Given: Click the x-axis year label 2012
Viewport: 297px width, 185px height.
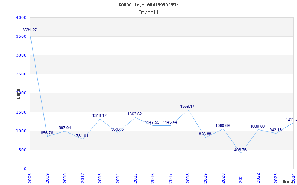Looking at the screenshot, I should 82,178.
